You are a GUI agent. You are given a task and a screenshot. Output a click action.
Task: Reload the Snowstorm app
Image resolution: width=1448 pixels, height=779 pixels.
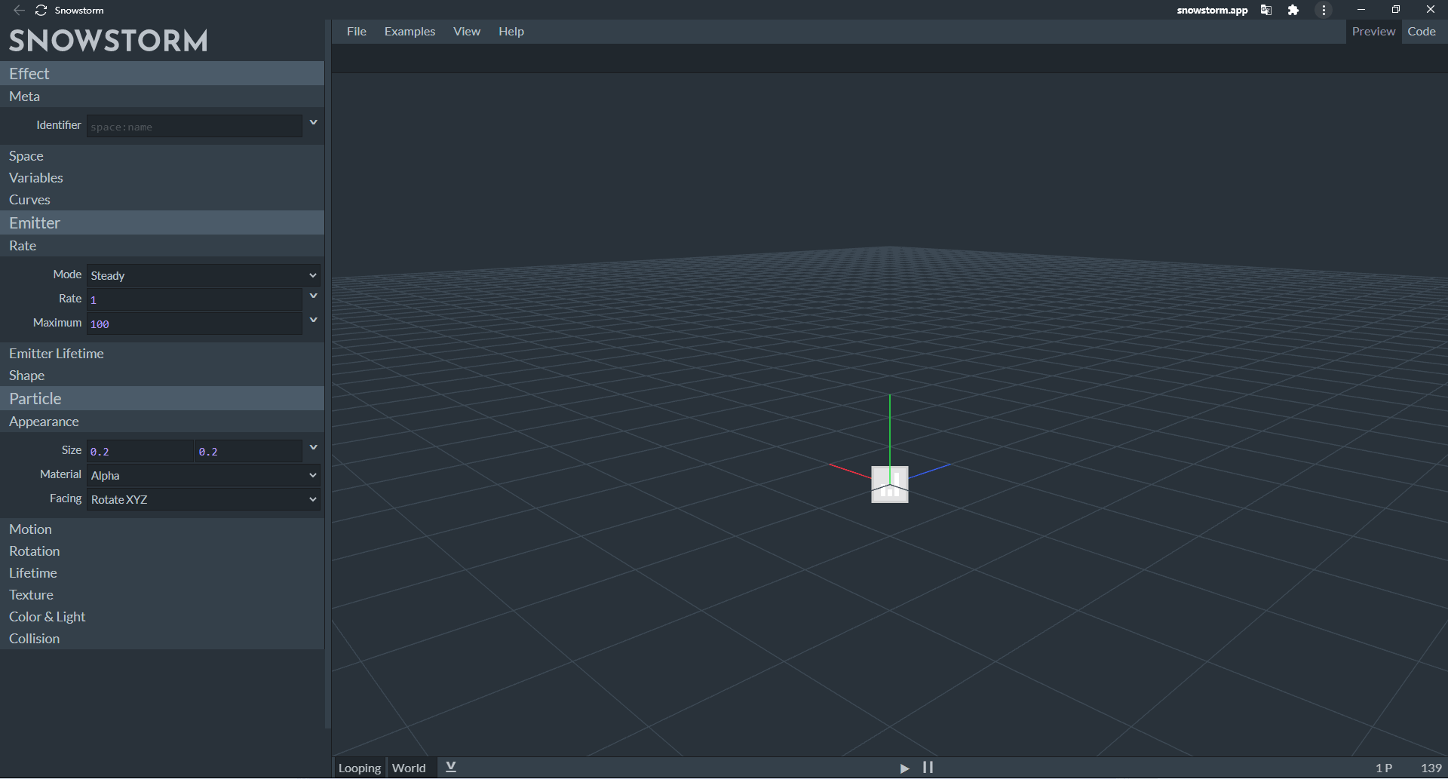(41, 10)
